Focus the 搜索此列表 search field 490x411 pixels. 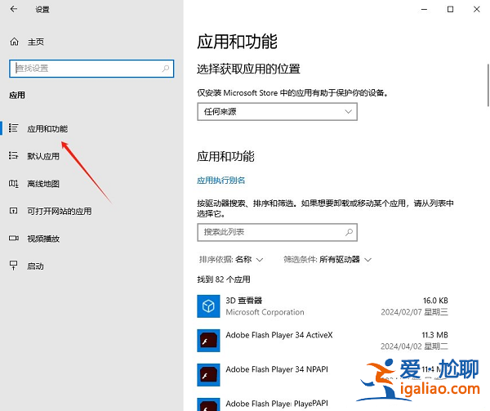(x=277, y=232)
